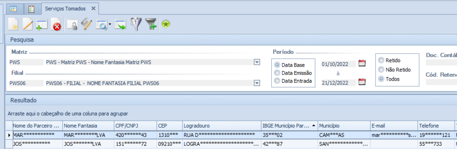This screenshot has height=149, width=457.
Task: Click the add filter funnel icon
Action: coord(151,24)
